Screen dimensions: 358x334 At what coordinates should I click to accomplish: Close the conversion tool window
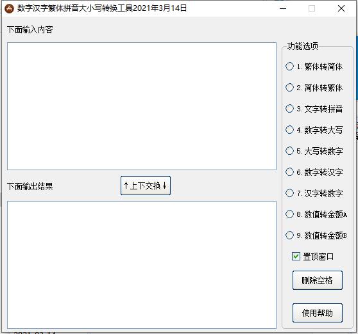pyautogui.click(x=341, y=9)
